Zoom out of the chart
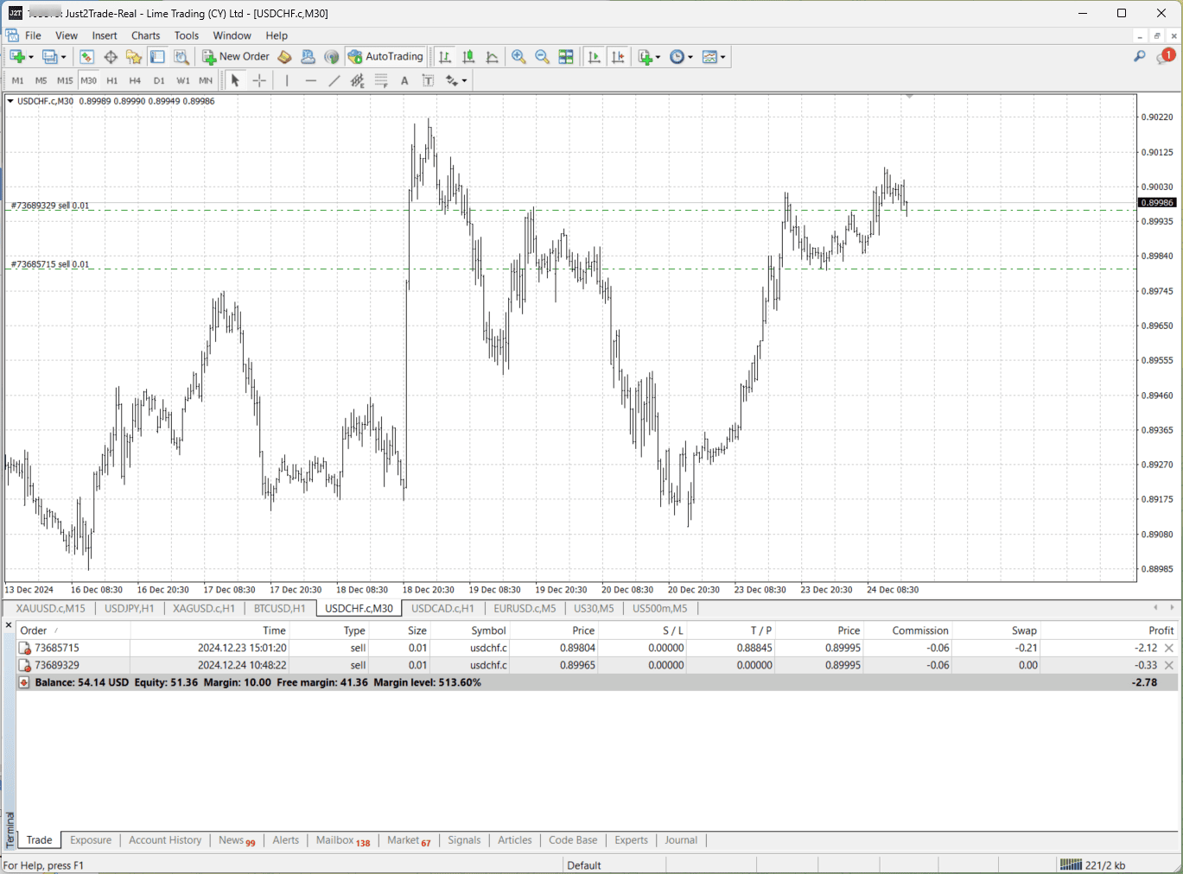Screen dimensions: 1183x874 (x=542, y=57)
